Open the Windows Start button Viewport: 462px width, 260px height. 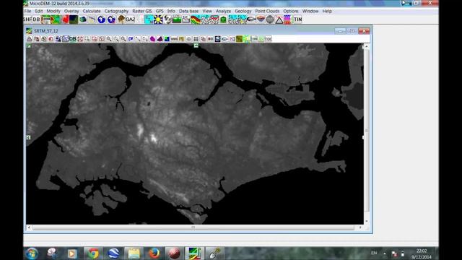(x=32, y=253)
